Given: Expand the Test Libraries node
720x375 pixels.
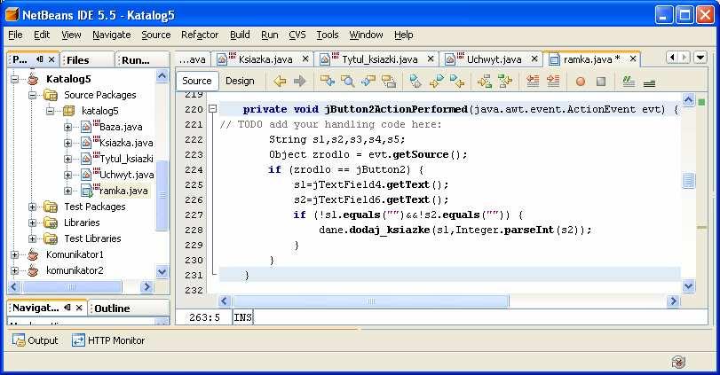Looking at the screenshot, I should (32, 238).
